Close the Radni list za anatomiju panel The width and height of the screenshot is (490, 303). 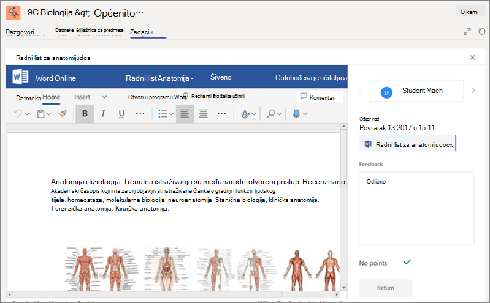coord(472,58)
